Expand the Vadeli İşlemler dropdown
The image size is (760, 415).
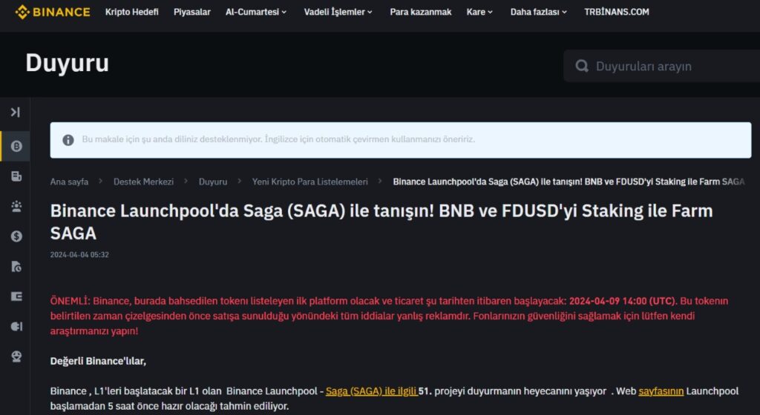point(338,12)
